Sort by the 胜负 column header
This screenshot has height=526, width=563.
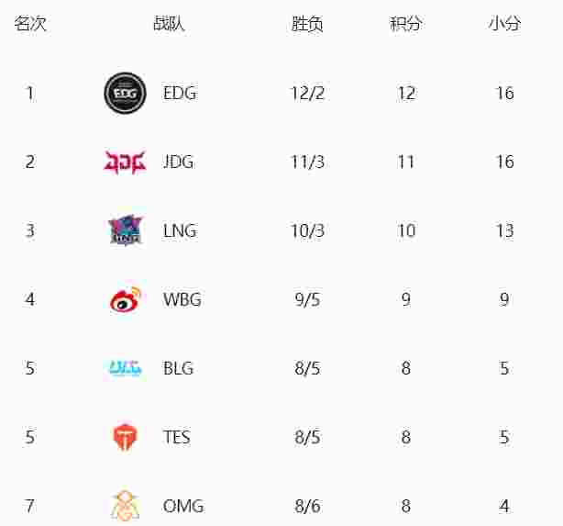(307, 24)
